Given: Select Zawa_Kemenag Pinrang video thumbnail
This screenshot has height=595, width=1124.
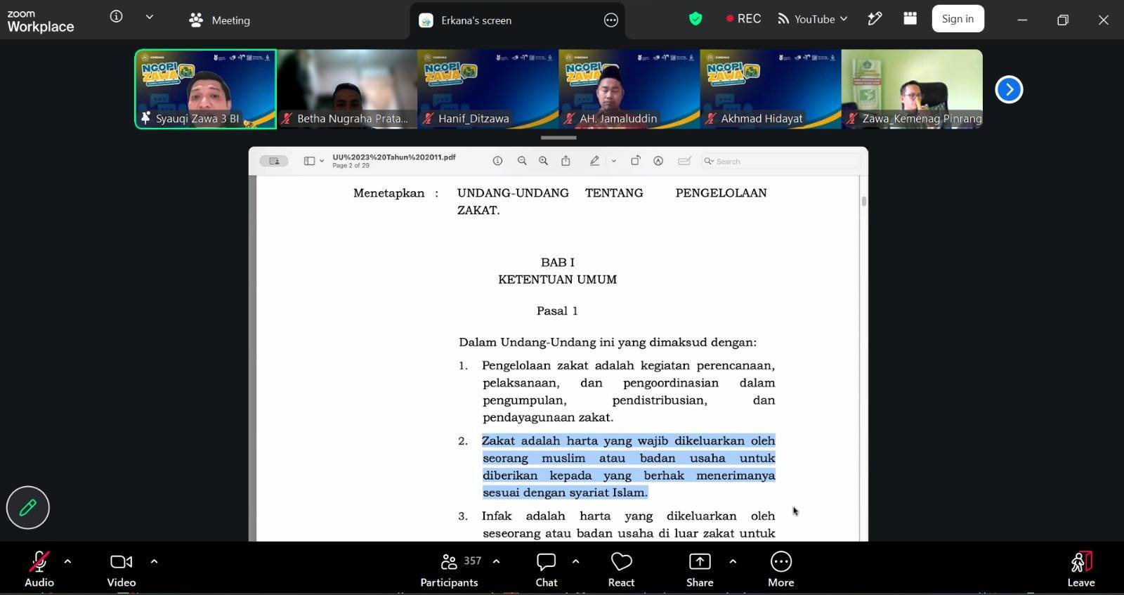Looking at the screenshot, I should point(912,89).
